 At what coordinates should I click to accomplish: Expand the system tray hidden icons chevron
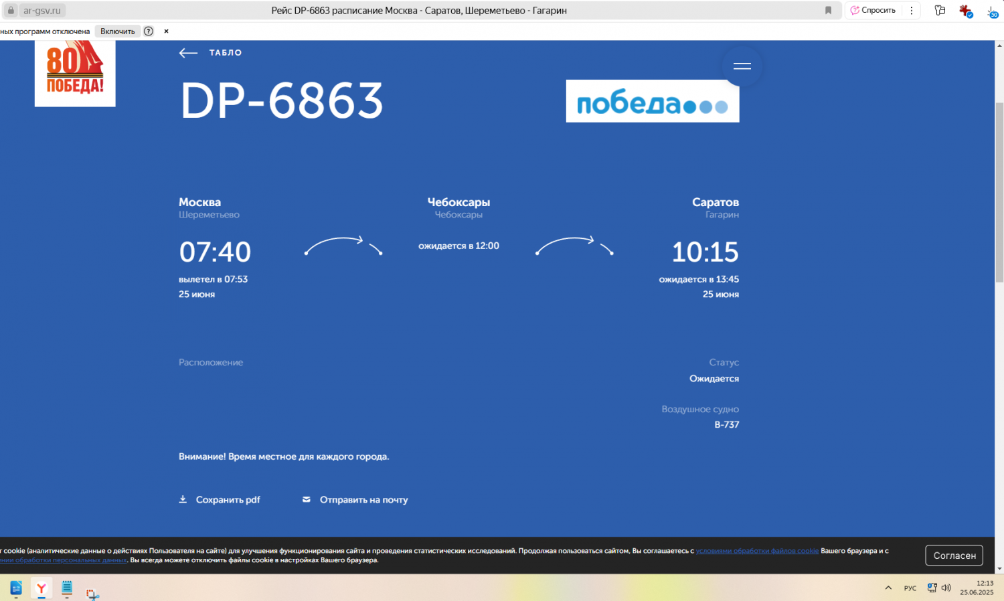click(888, 588)
